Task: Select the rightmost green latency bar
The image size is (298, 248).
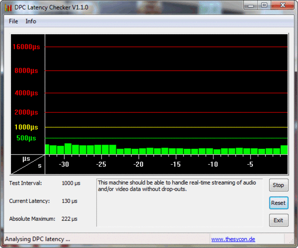Action: click(284, 150)
